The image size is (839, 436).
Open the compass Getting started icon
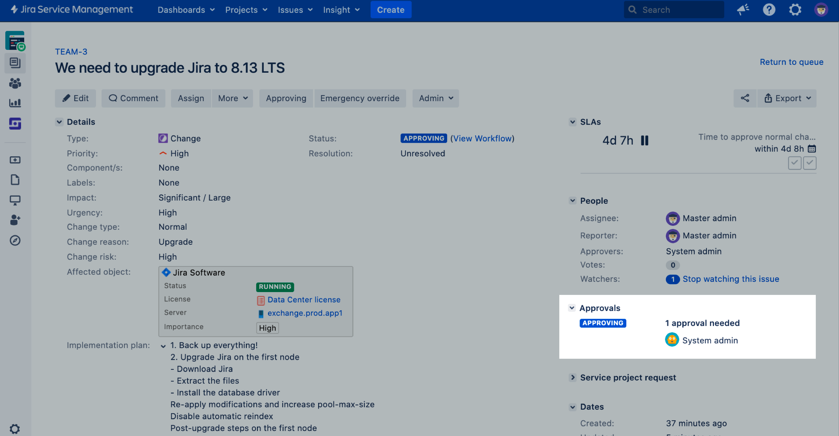(15, 240)
